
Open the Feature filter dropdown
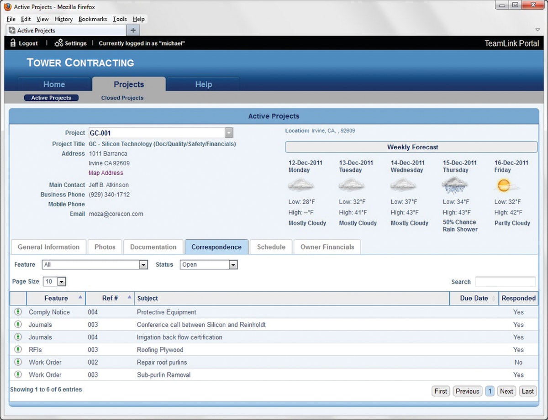point(143,265)
